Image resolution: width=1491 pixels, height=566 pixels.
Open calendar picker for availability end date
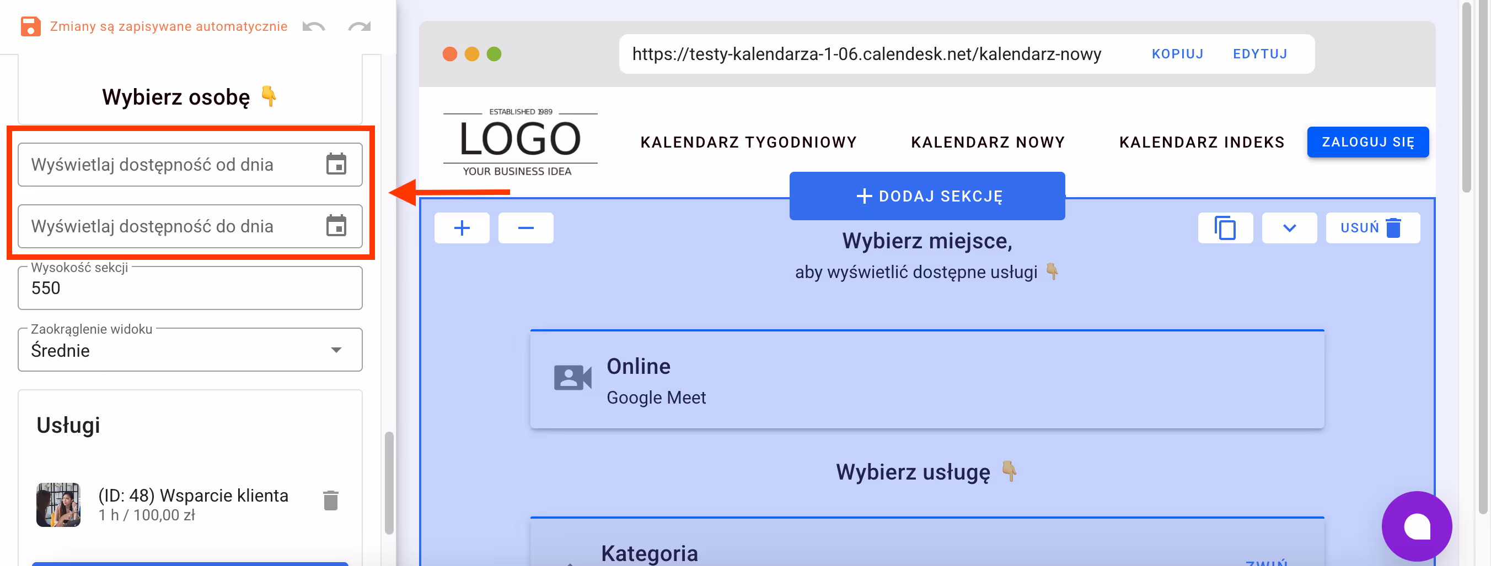point(339,226)
